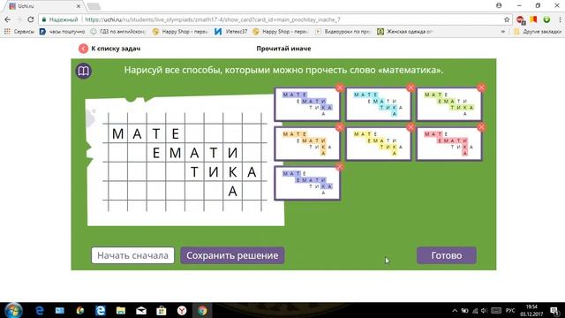Open the Сервисы apps bookmark
This screenshot has height=318, width=565.
(x=19, y=32)
